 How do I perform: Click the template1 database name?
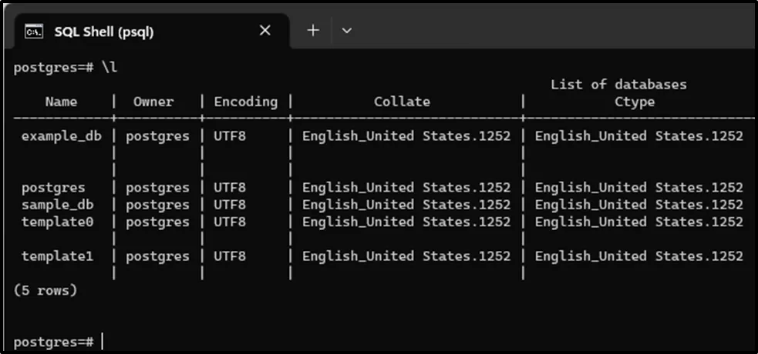[57, 256]
